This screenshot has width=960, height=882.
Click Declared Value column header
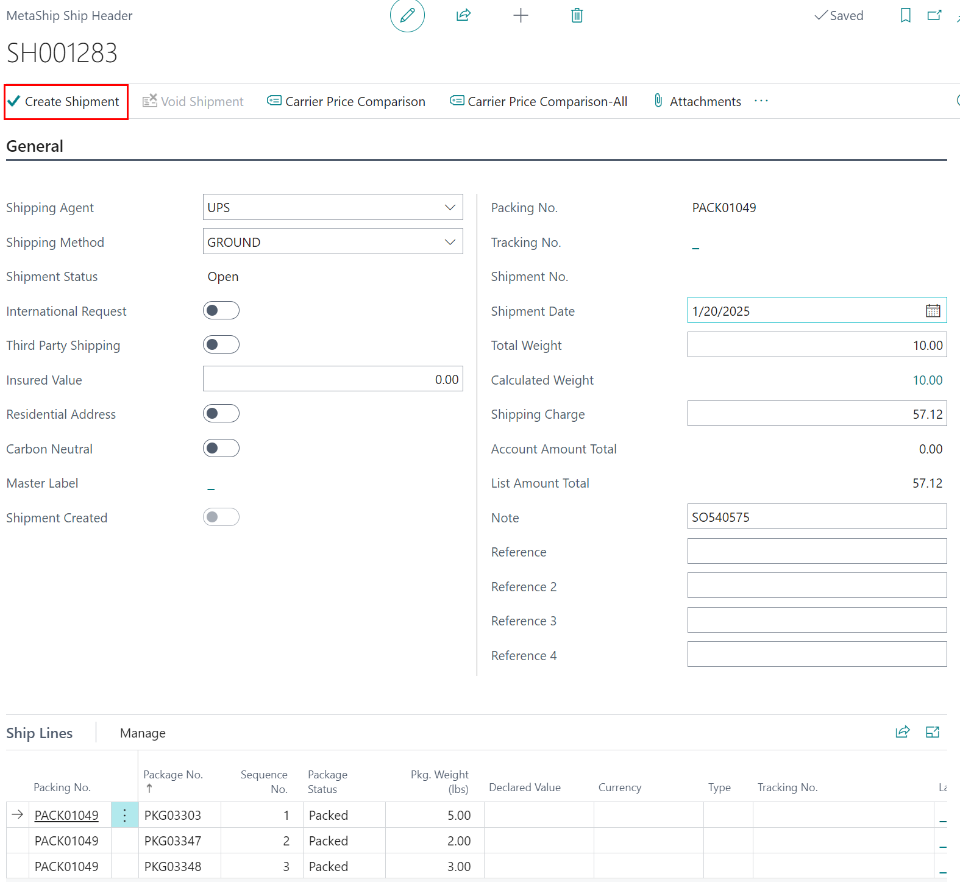point(525,787)
